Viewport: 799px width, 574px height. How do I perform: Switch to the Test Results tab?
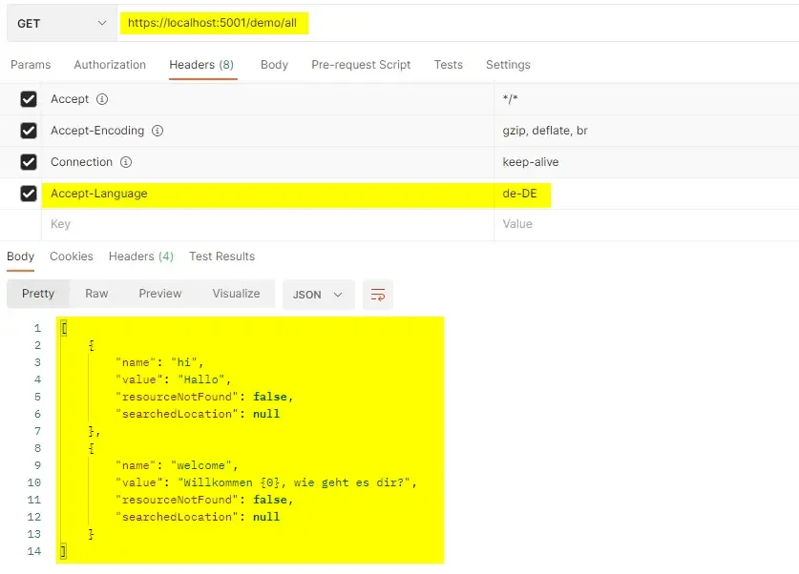coord(221,256)
